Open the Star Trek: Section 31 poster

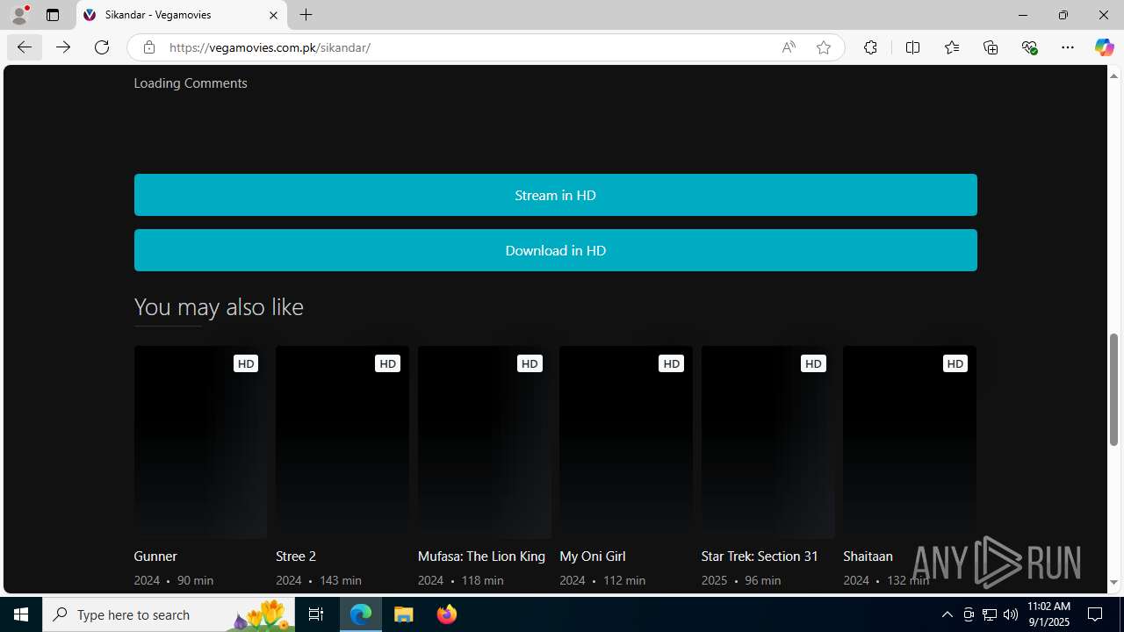[x=767, y=442]
